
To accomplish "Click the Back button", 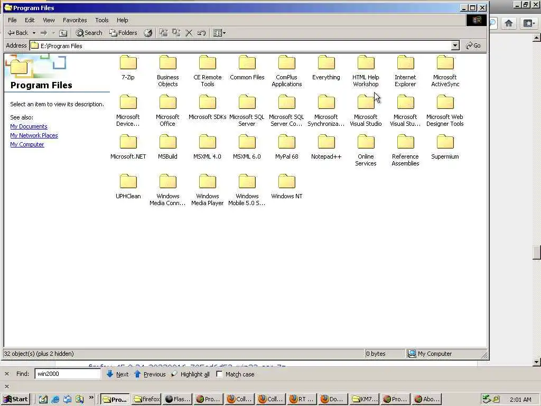I will click(x=18, y=33).
